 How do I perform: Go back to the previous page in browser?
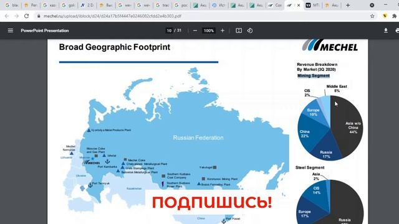tap(7, 16)
